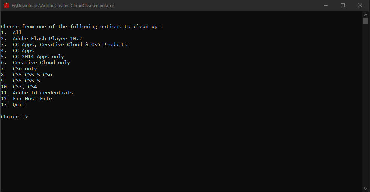Click the '13. Quit' option line
Image resolution: width=370 pixels, height=192 pixels.
coord(13,105)
